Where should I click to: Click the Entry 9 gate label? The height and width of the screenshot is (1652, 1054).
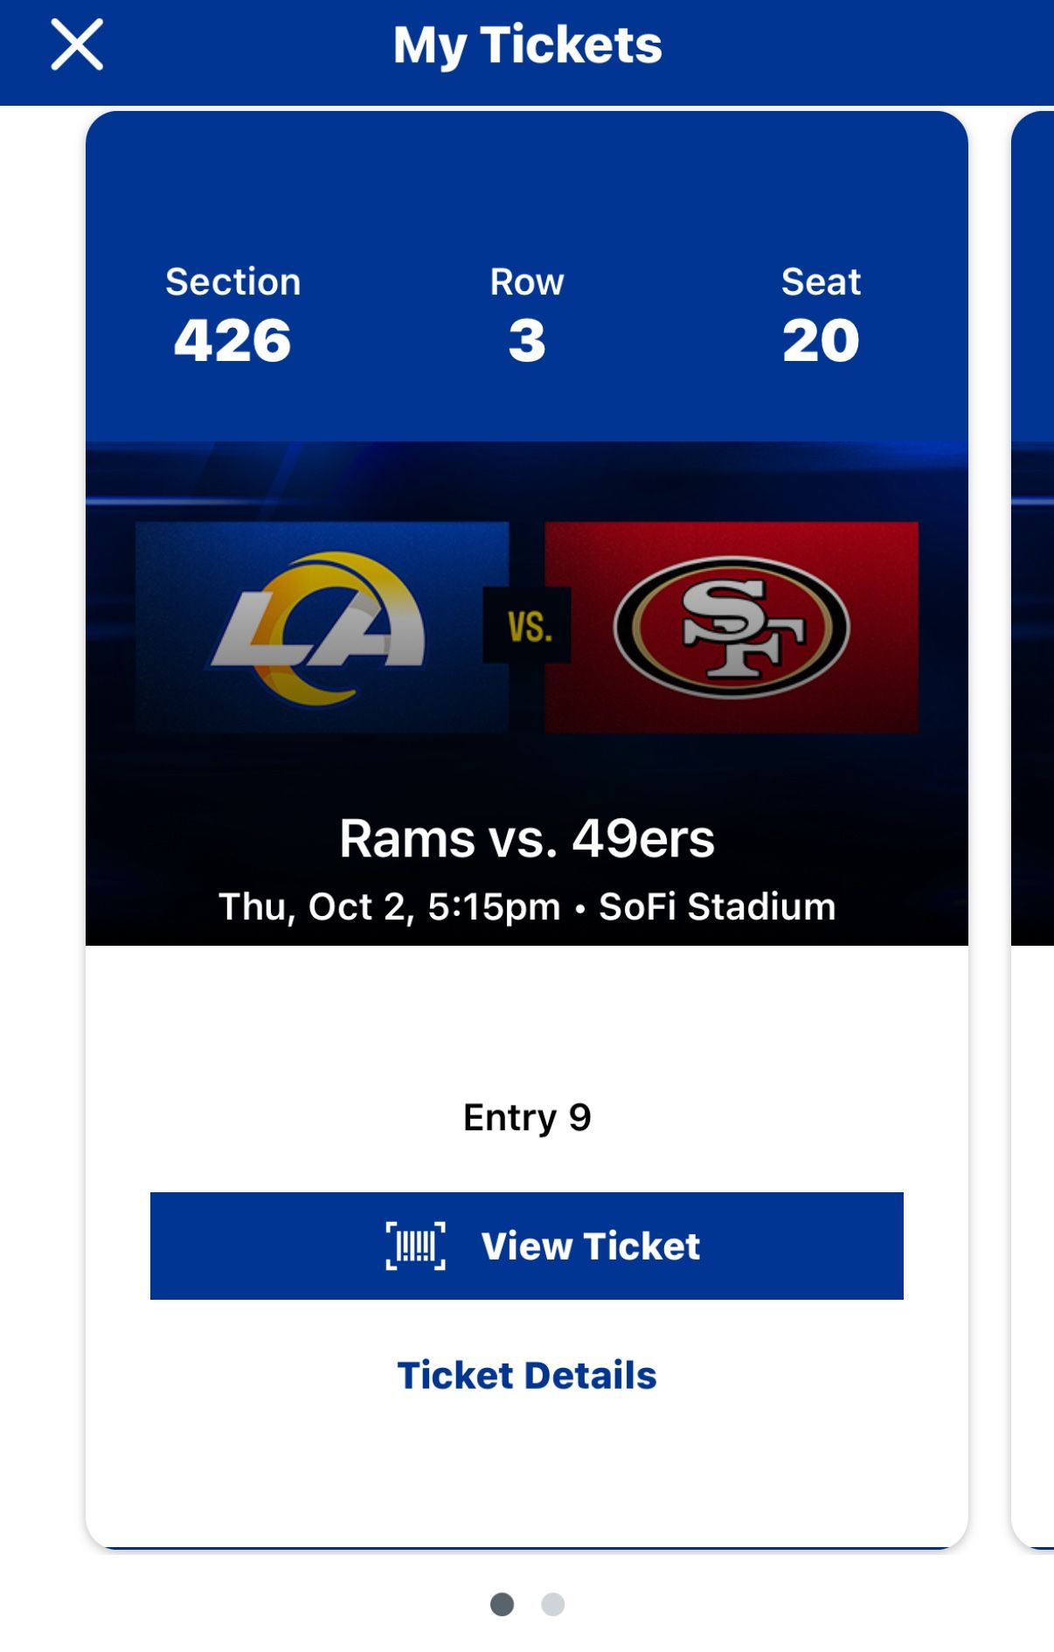pos(527,1117)
